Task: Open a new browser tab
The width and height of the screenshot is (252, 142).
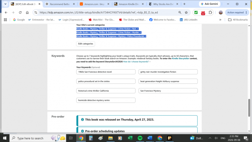Action: [x=184, y=4]
